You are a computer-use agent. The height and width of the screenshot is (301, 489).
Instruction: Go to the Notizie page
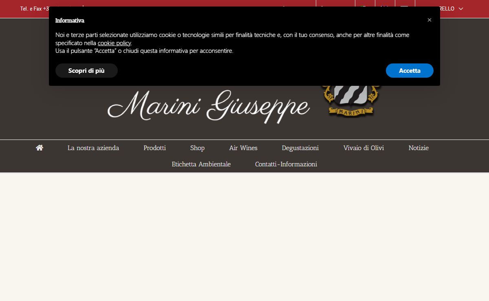pyautogui.click(x=419, y=148)
